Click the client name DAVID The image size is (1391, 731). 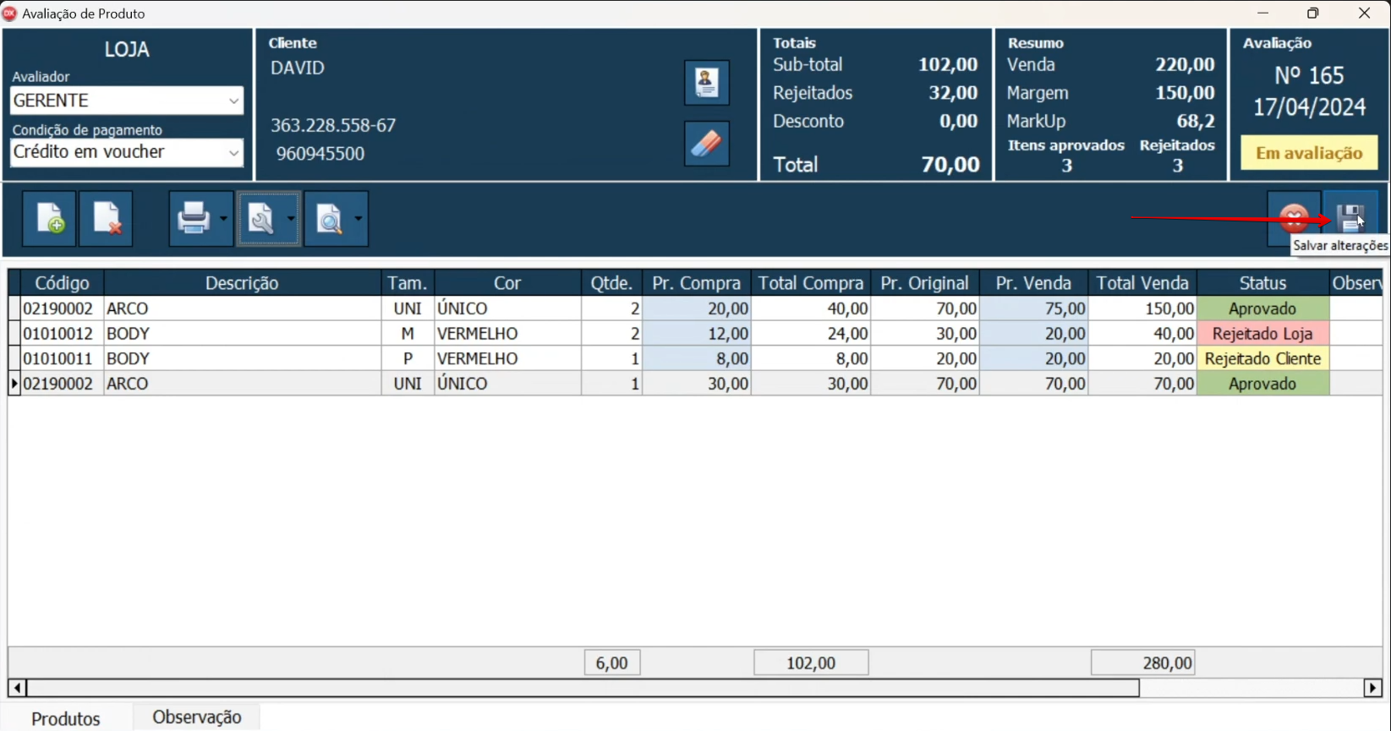pos(298,68)
